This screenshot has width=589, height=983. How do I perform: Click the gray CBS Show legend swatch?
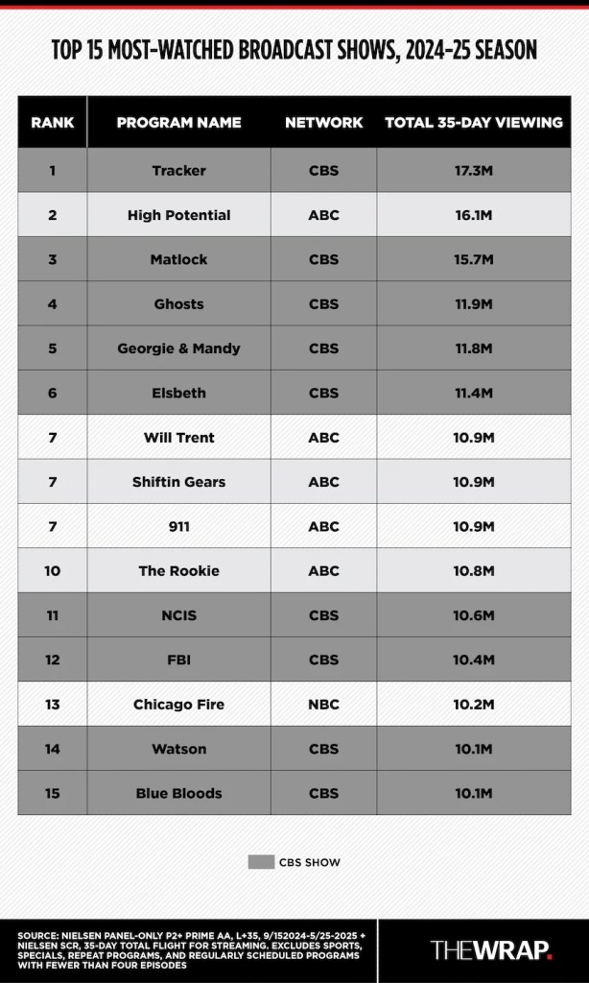pyautogui.click(x=260, y=862)
